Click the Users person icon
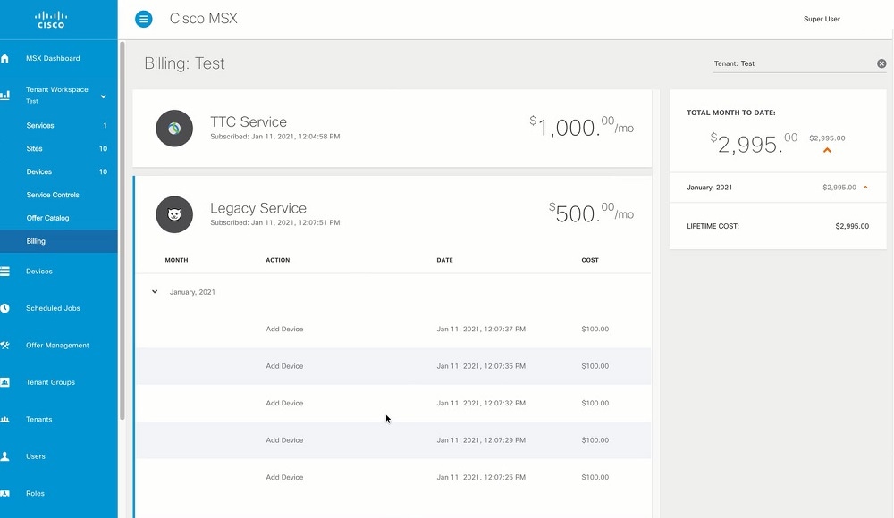 pos(4,456)
